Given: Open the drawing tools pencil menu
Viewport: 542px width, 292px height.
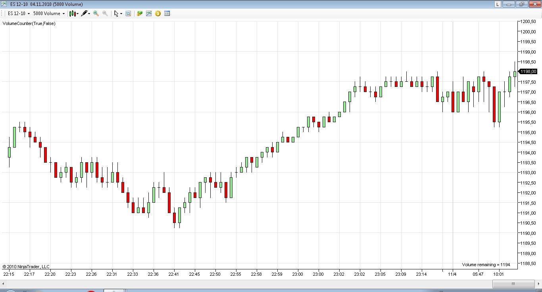Looking at the screenshot, I should [x=84, y=13].
